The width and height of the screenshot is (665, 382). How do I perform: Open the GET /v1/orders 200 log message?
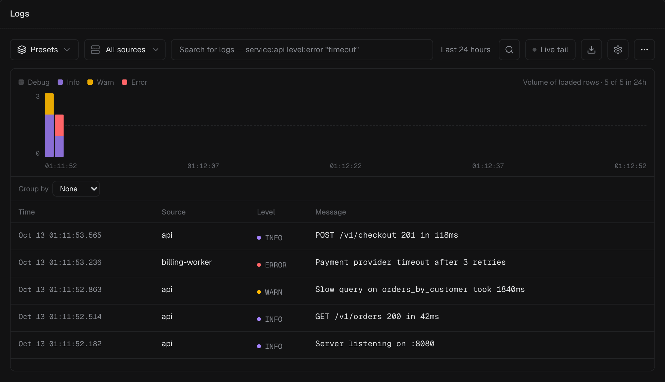[x=377, y=316]
